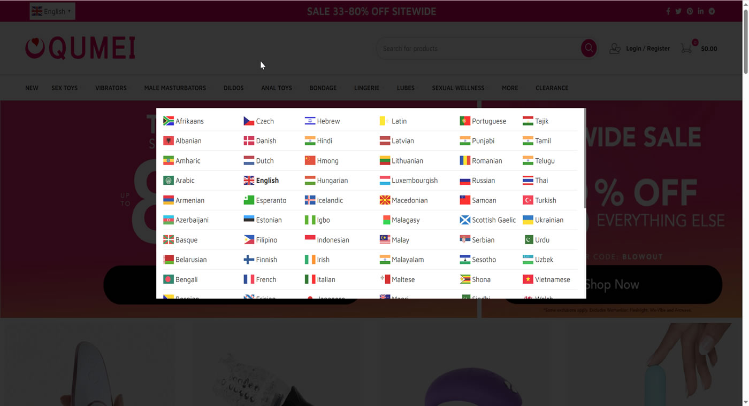The width and height of the screenshot is (749, 406).
Task: Select Hebrew with Israeli flag
Action: (322, 121)
